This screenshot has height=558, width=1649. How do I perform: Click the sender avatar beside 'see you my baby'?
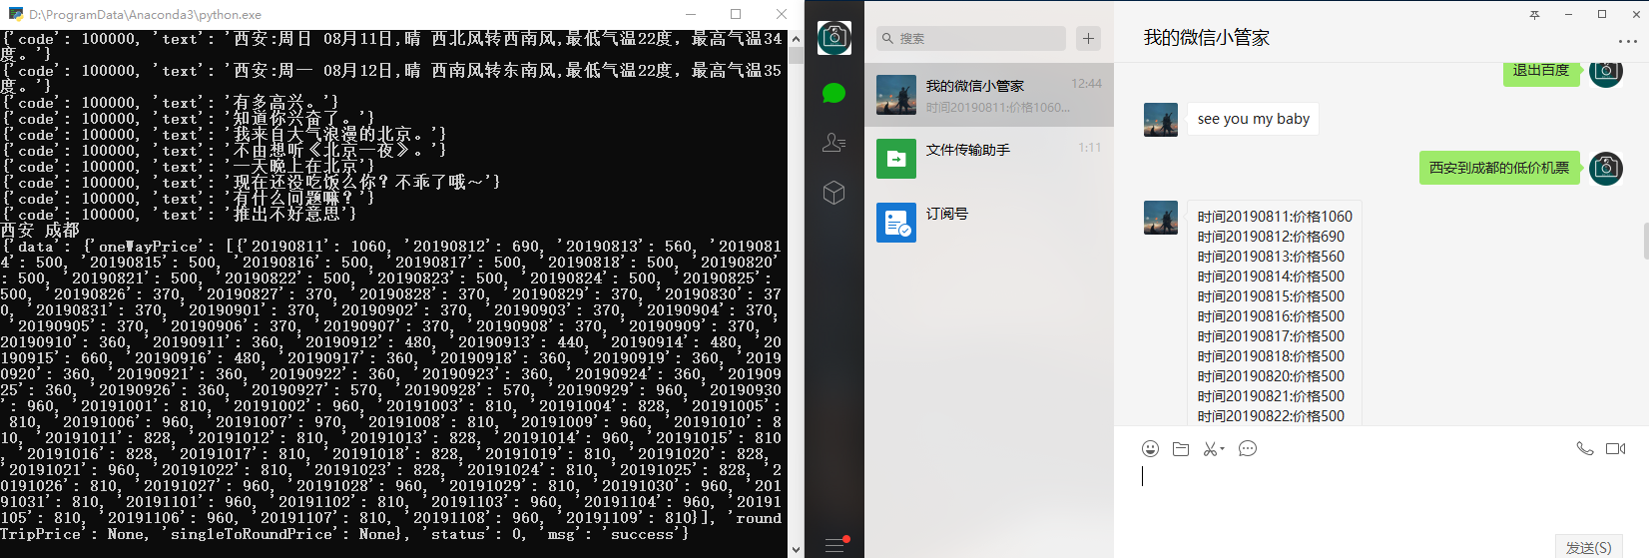1161,120
